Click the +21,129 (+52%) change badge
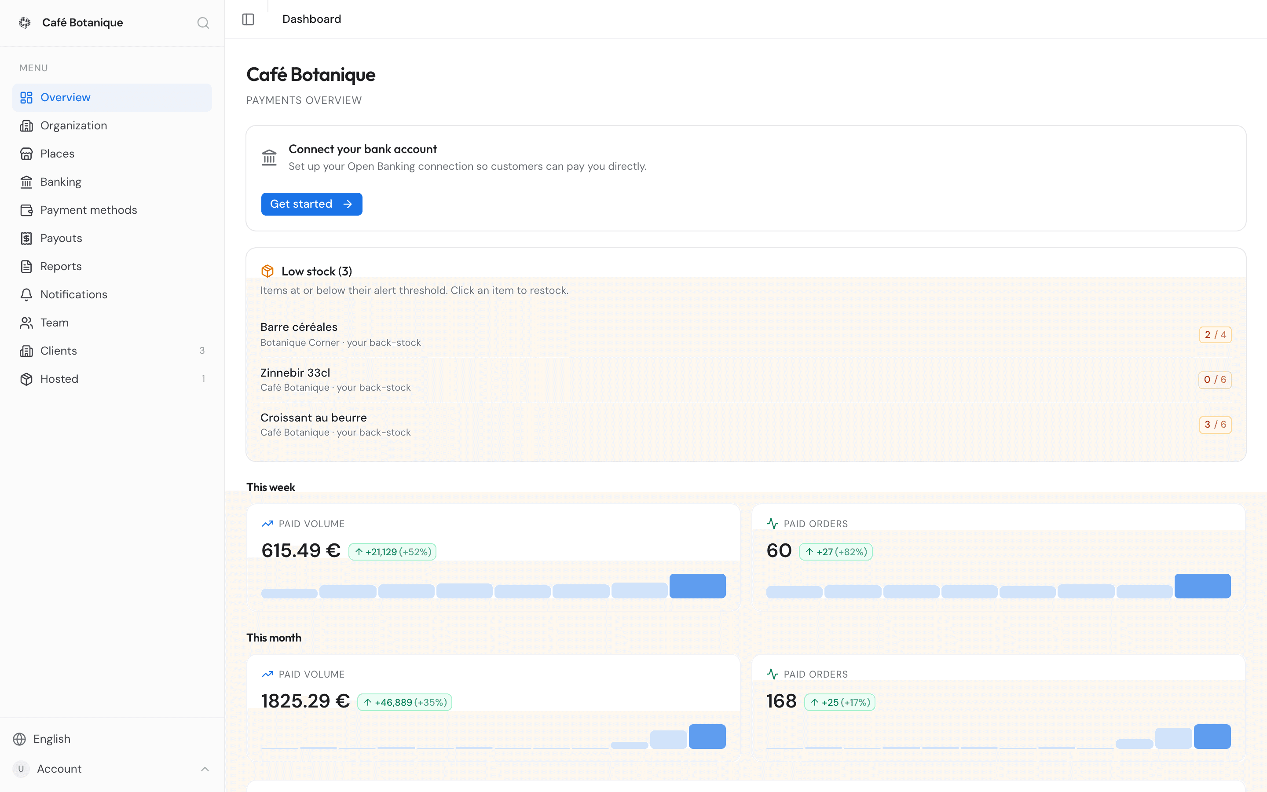 pos(392,552)
